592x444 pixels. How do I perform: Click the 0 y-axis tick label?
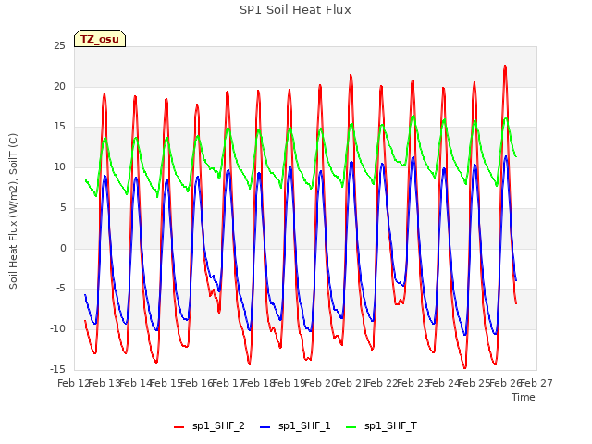[x=63, y=249]
